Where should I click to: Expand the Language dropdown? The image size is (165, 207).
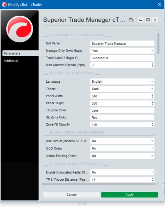click(x=122, y=82)
